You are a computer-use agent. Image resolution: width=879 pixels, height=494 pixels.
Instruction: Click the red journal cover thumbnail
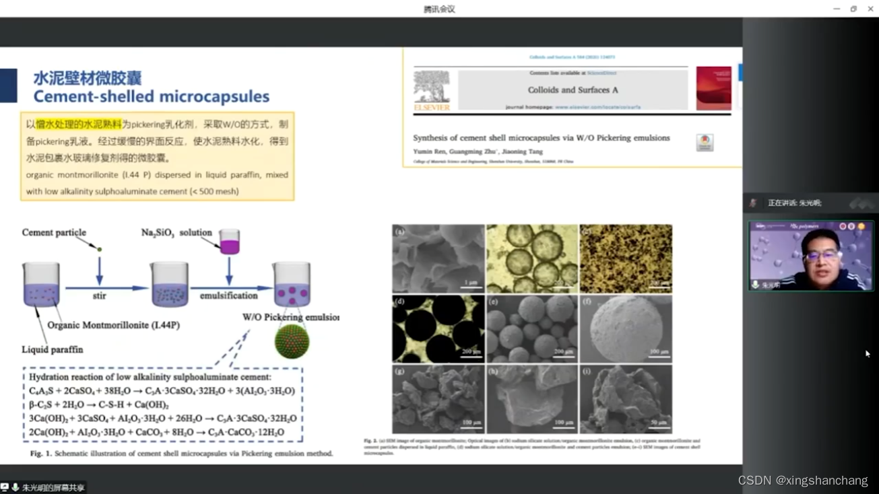[714, 88]
